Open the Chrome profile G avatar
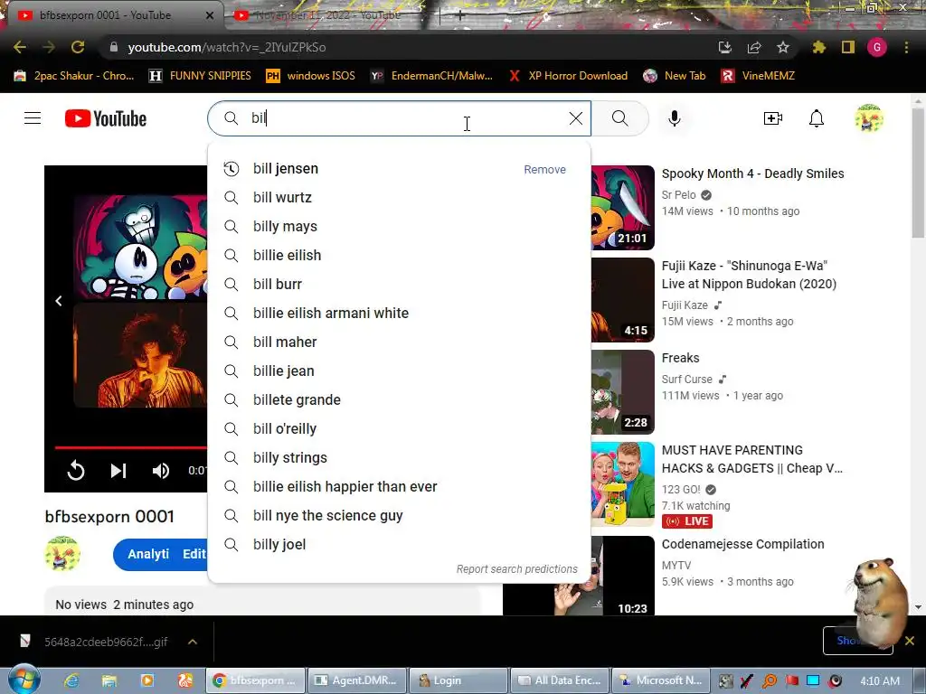 point(877,47)
